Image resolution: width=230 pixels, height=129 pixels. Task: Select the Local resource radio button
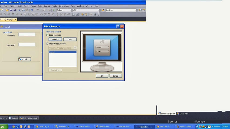[x=47, y=35]
